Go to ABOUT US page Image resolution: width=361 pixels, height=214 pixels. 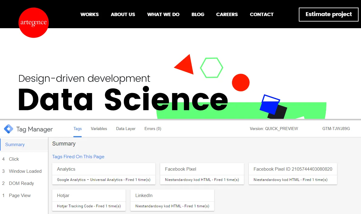[123, 14]
